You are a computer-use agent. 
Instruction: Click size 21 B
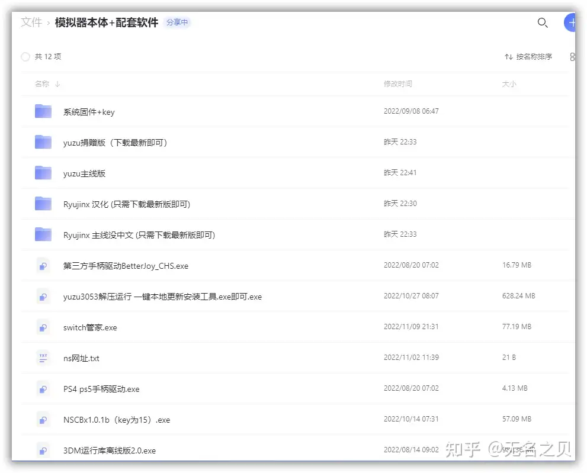coord(509,358)
